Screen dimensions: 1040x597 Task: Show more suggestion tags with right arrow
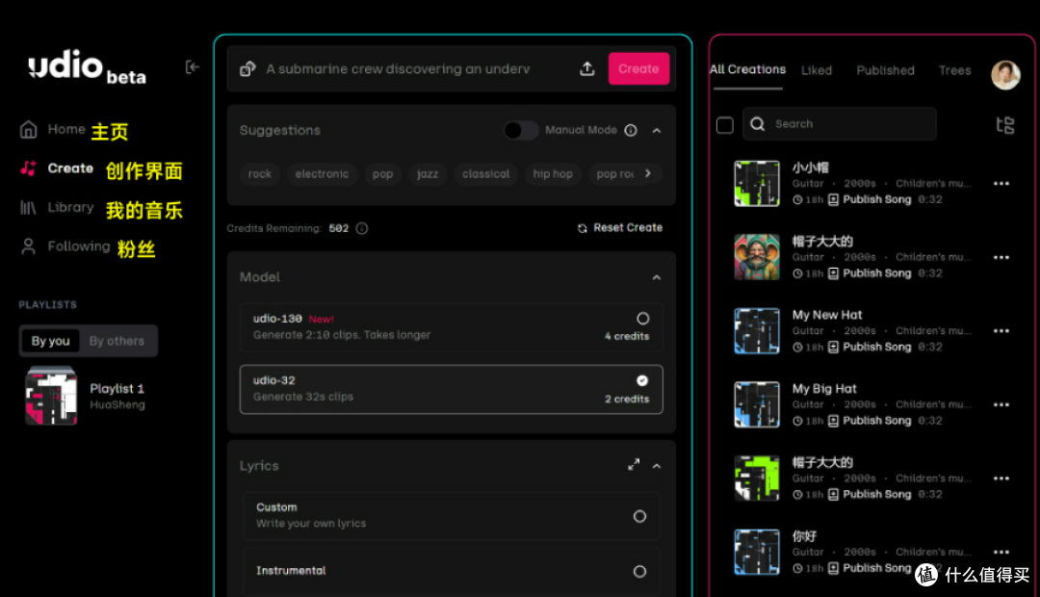coord(648,173)
